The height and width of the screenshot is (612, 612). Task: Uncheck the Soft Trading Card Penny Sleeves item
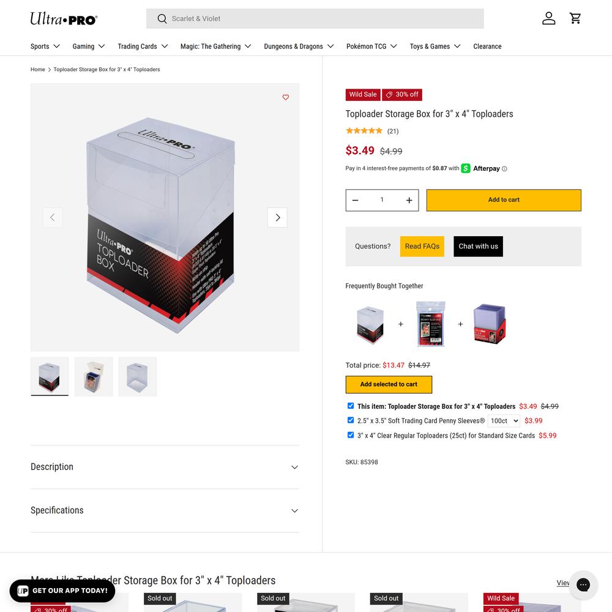[x=351, y=420]
